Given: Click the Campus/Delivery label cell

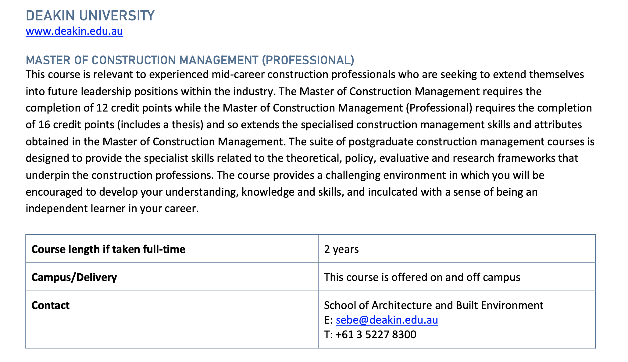Looking at the screenshot, I should (x=74, y=277).
